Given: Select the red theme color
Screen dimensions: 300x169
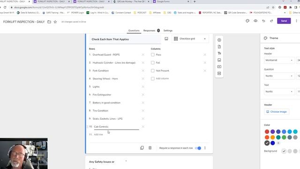Looking at the screenshot, I should [267, 131].
